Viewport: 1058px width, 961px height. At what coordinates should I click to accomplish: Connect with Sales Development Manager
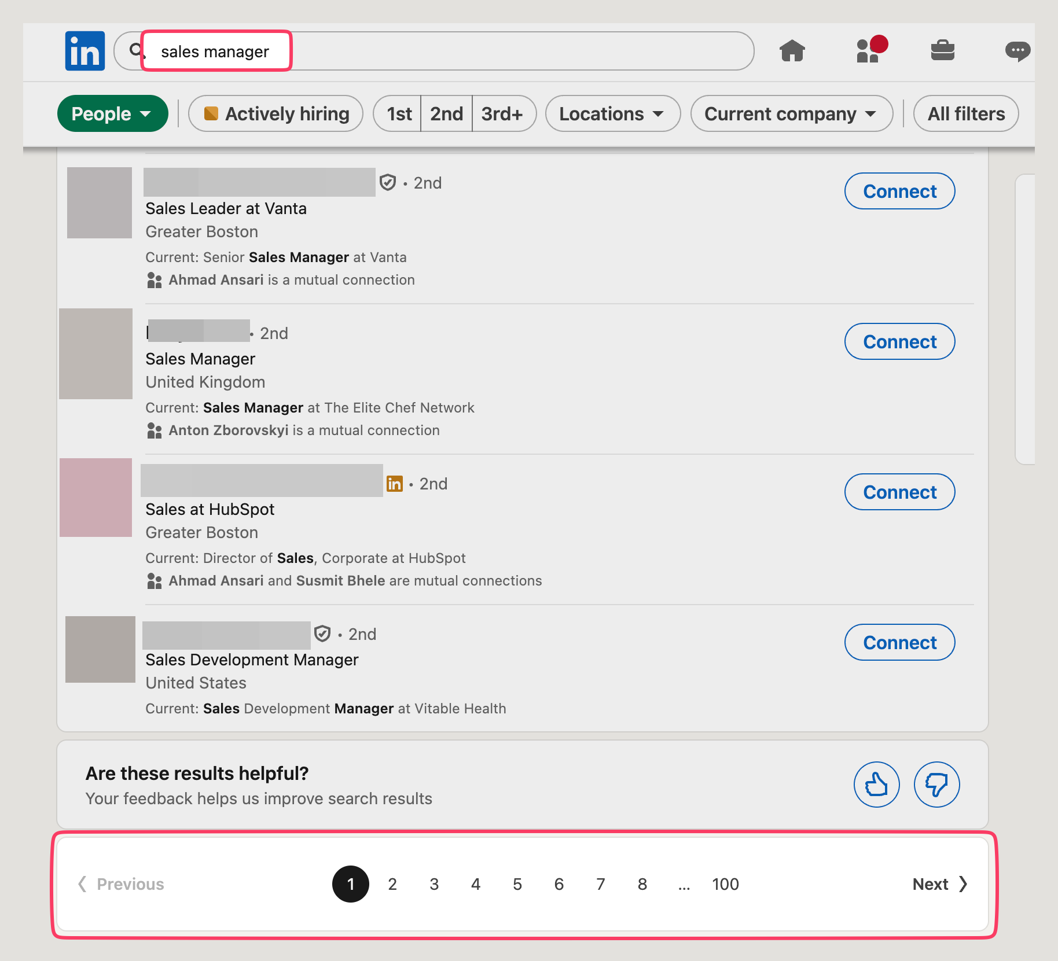point(899,642)
